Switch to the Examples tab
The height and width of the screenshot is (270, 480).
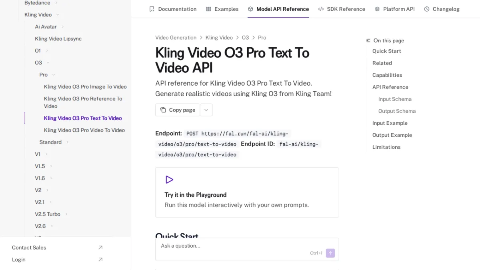click(222, 9)
